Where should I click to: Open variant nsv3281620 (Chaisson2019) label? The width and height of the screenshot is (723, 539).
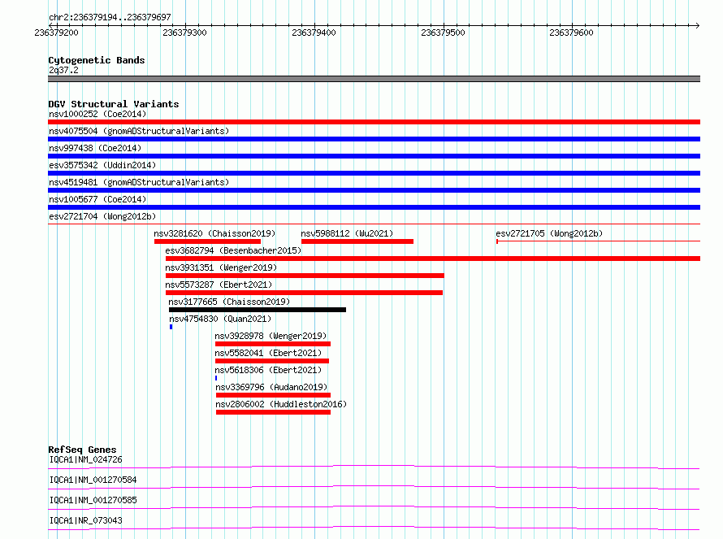(214, 233)
